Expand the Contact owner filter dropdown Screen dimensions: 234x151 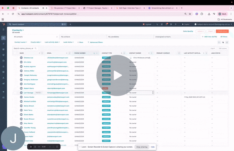[x=21, y=42]
